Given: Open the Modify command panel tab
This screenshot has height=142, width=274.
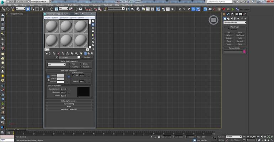Looking at the screenshot, I should (228, 14).
